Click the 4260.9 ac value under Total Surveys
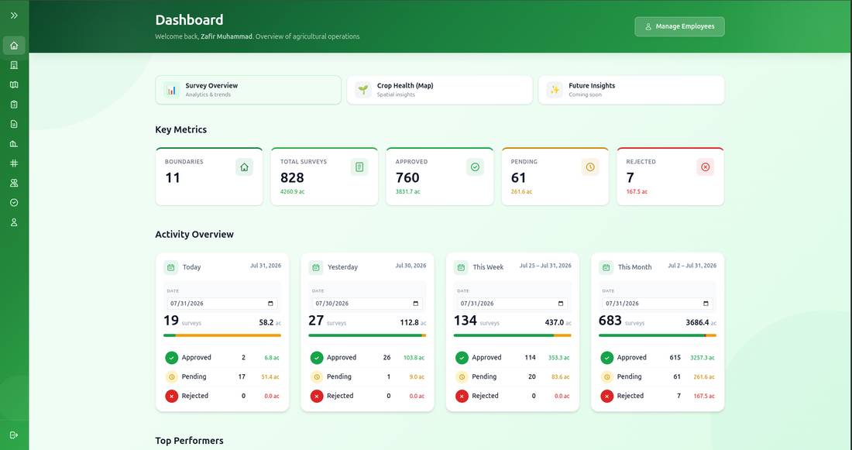This screenshot has width=852, height=450. (x=292, y=192)
